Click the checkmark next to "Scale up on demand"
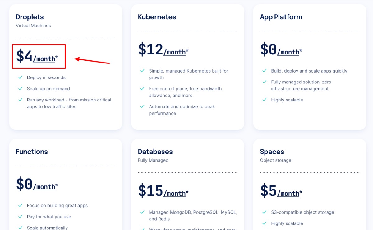373x230 pixels. click(x=20, y=88)
